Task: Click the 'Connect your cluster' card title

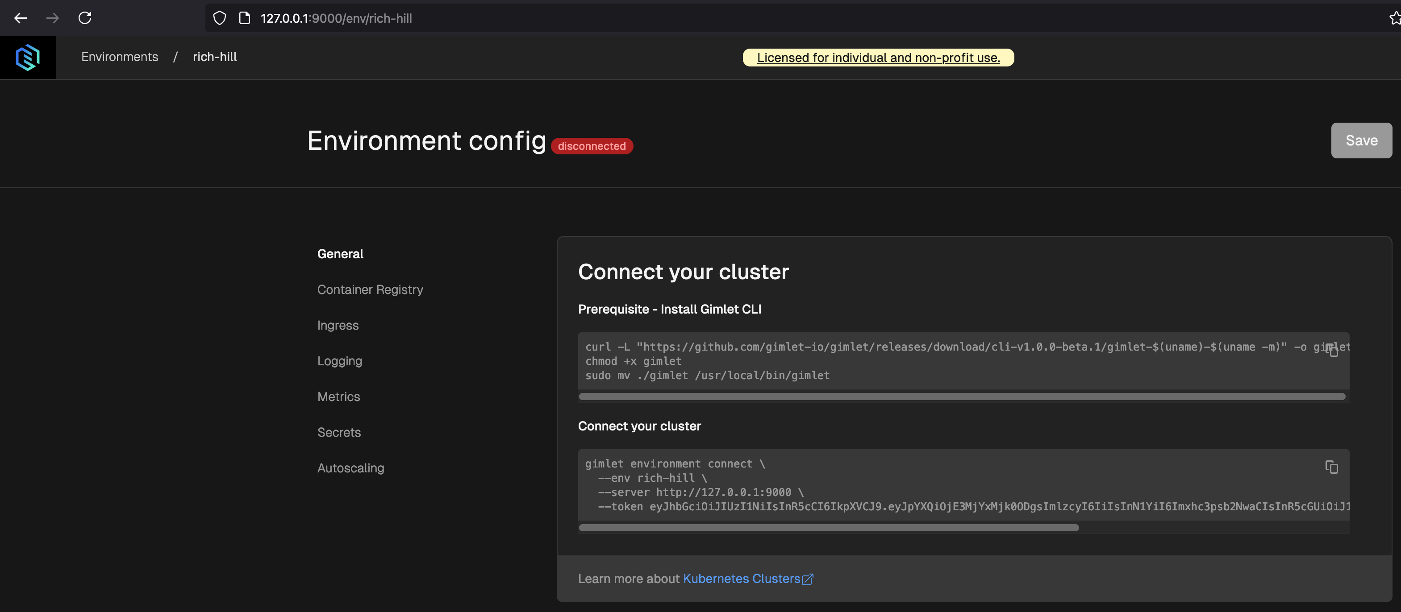Action: 683,272
